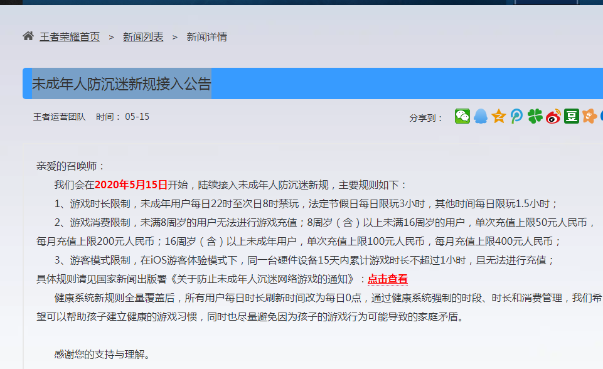Screen dimensions: 603x369
Task: Share the news to Sina Weibo
Action: [552, 116]
